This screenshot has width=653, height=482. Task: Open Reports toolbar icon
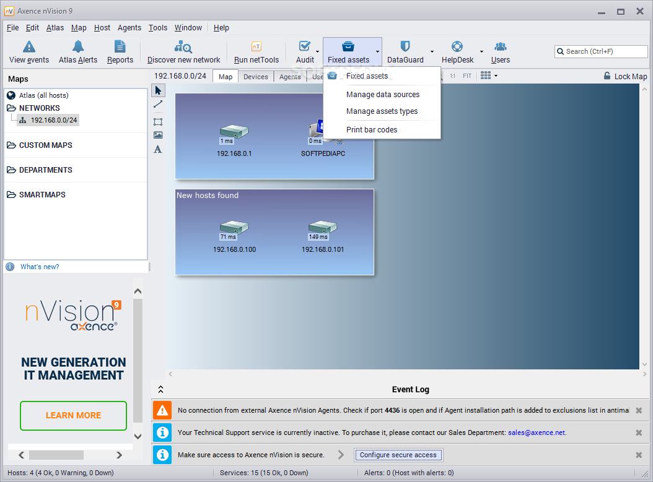[x=120, y=46]
